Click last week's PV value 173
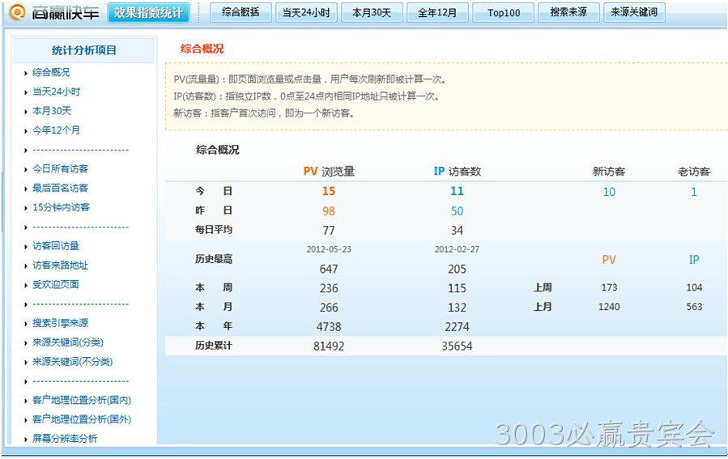The height and width of the screenshot is (459, 728). coord(609,287)
